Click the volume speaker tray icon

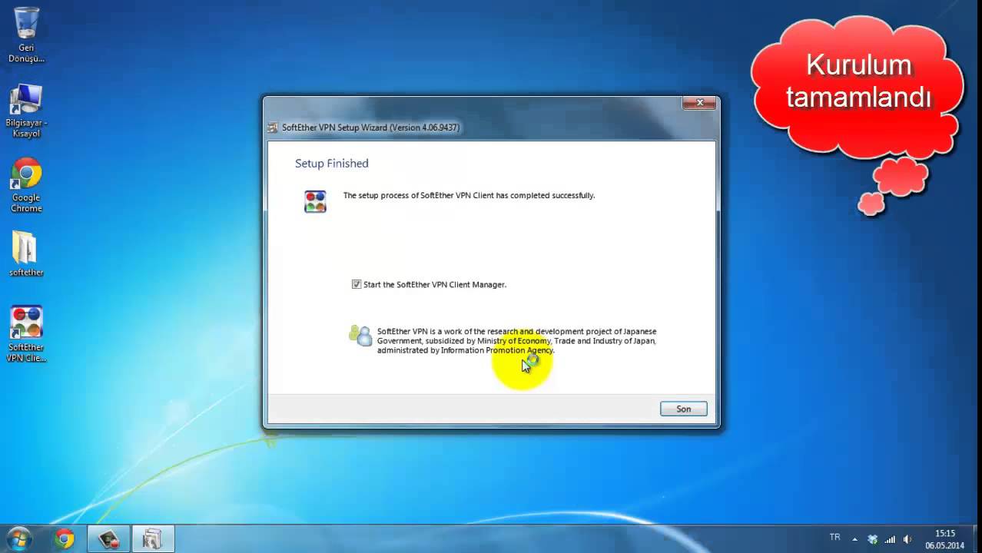[907, 539]
